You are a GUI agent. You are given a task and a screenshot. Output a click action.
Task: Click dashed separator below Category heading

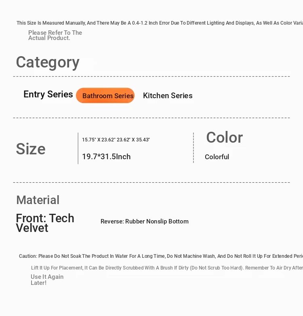click(x=151, y=77)
